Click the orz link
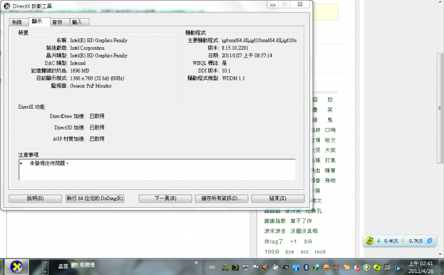444x275 pixels. tap(305, 251)
